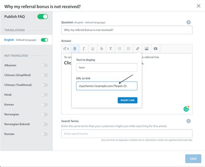Screen dimensions: 205x167
Task: Apply underline formatting
Action: tap(93, 49)
